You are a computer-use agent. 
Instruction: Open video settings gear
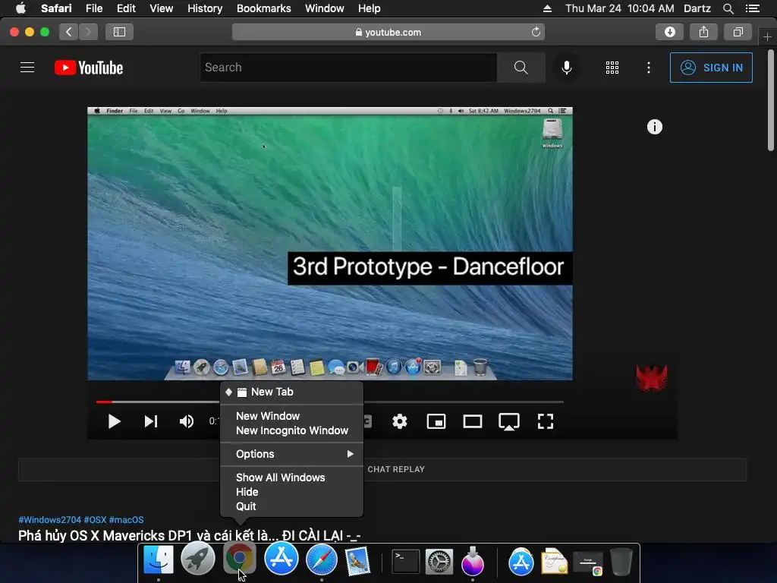click(x=399, y=421)
